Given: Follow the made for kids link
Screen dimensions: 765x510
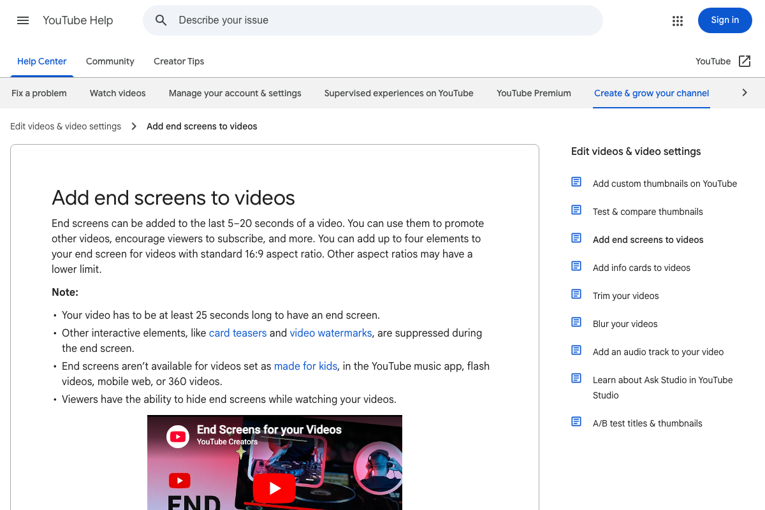Looking at the screenshot, I should point(306,366).
